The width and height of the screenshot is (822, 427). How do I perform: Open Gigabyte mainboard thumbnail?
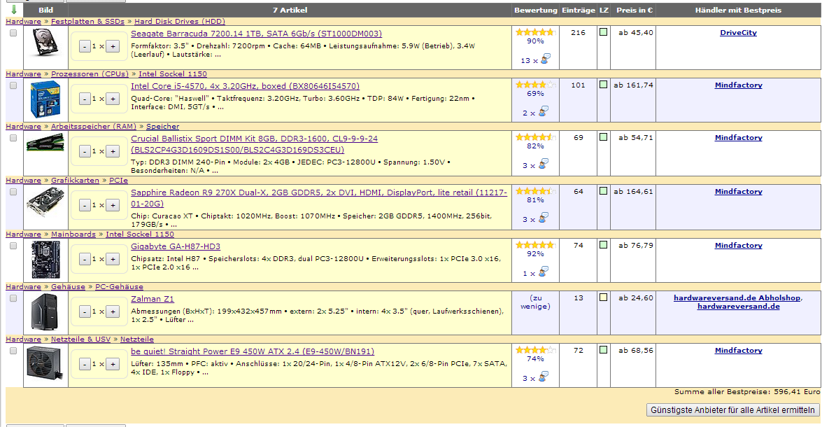(45, 260)
